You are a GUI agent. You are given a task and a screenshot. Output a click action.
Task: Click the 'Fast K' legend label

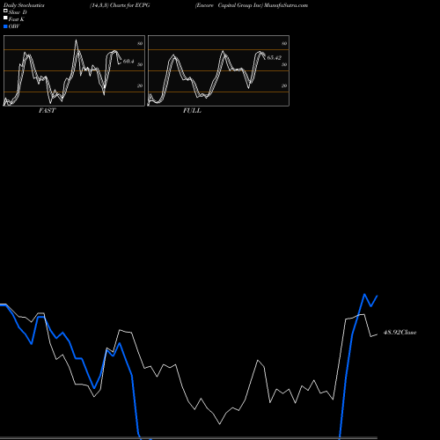coord(17,19)
